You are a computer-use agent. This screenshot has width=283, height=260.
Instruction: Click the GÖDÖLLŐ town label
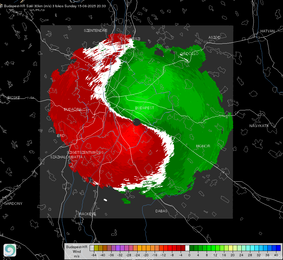pyautogui.click(x=189, y=53)
